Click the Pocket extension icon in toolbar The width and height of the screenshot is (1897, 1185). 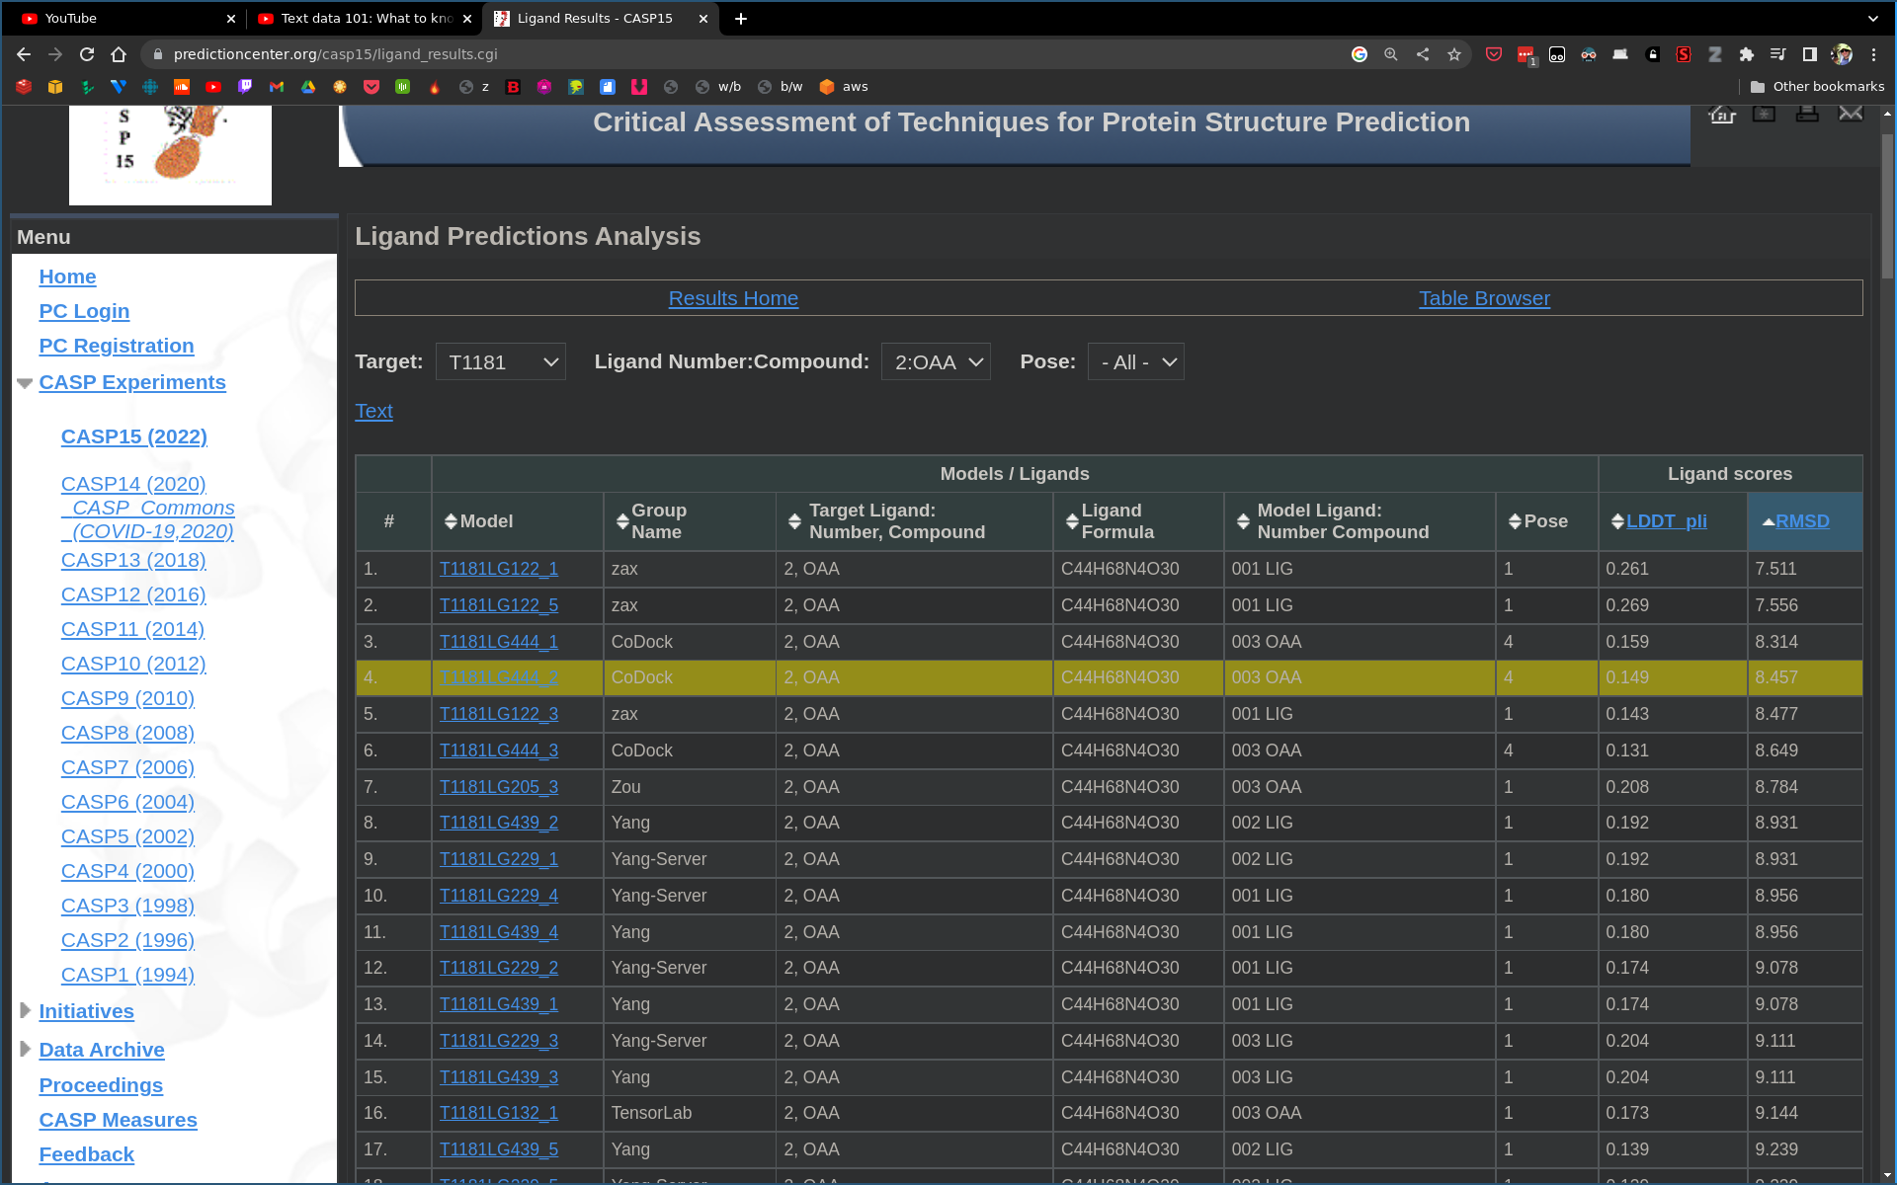pyautogui.click(x=1494, y=54)
